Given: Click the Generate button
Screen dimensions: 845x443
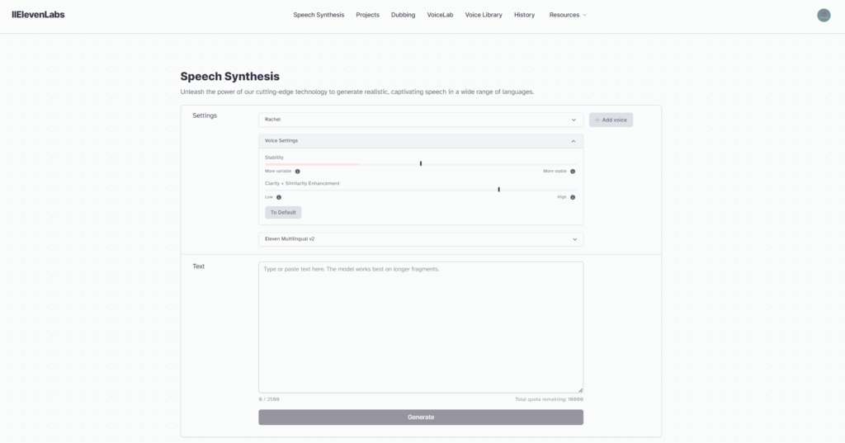Looking at the screenshot, I should (421, 417).
